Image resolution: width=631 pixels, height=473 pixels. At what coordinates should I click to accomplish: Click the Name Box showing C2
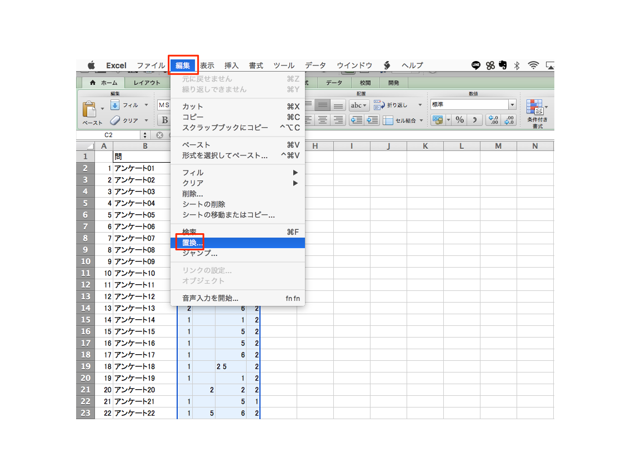109,135
